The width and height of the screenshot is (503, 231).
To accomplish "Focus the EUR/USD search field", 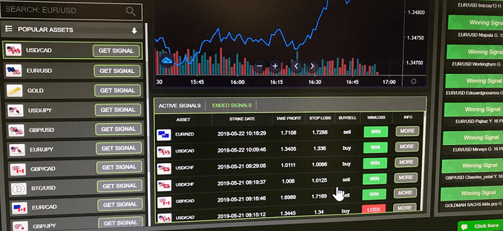I will click(71, 11).
